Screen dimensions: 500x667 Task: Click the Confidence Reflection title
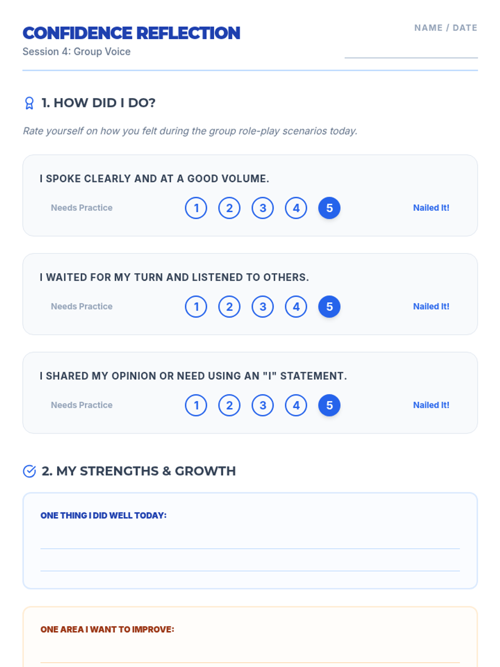(131, 33)
